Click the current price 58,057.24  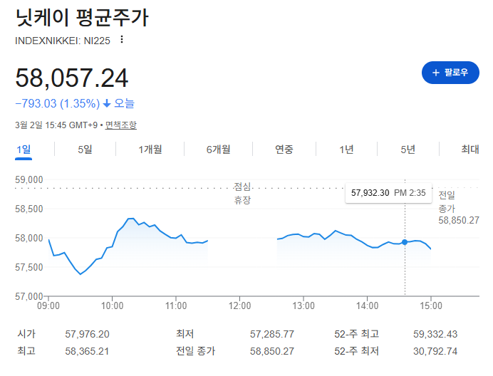tap(72, 78)
